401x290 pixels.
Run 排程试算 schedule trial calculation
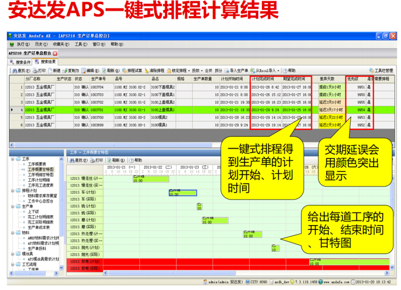[132, 71]
